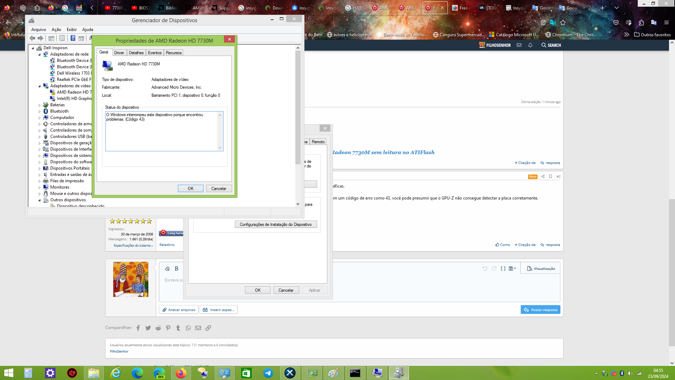The width and height of the screenshot is (675, 380).
Task: Click the browser bookmark star icon
Action: (563, 23)
